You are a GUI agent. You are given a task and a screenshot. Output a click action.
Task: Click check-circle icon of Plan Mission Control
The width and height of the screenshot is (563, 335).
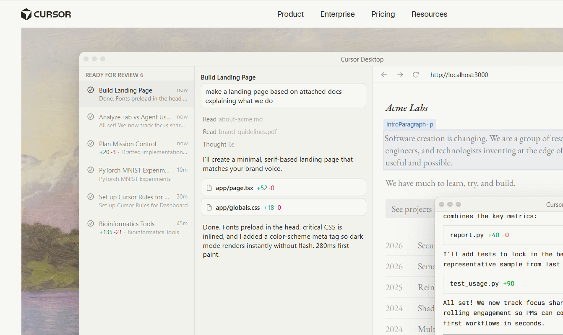(x=90, y=144)
